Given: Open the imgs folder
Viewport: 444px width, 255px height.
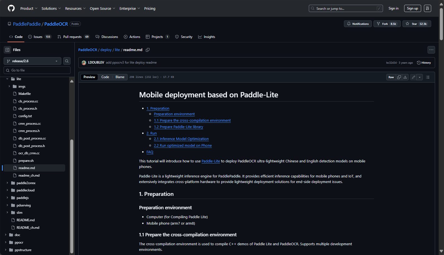Looking at the screenshot, I should [x=22, y=86].
